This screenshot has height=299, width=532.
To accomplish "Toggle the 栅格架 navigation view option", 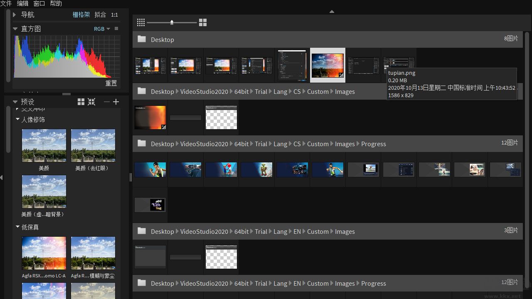I will pyautogui.click(x=81, y=15).
